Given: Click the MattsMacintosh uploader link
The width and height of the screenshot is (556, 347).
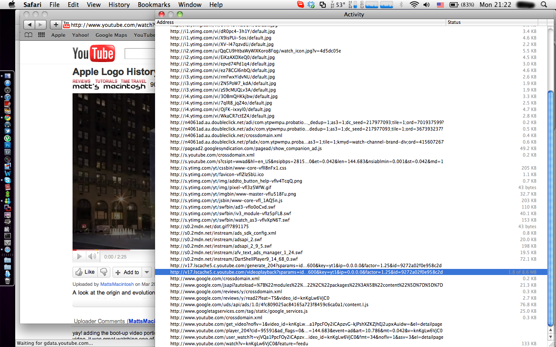Looking at the screenshot, I should pyautogui.click(x=116, y=285).
